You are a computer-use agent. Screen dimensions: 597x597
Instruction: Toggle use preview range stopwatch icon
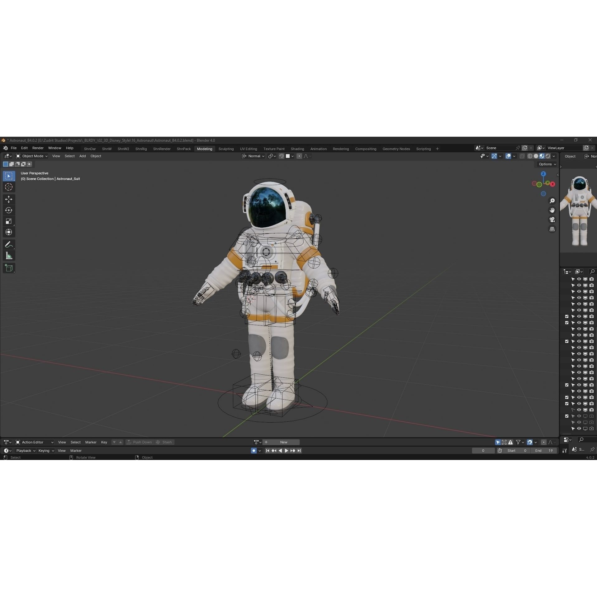tap(500, 451)
